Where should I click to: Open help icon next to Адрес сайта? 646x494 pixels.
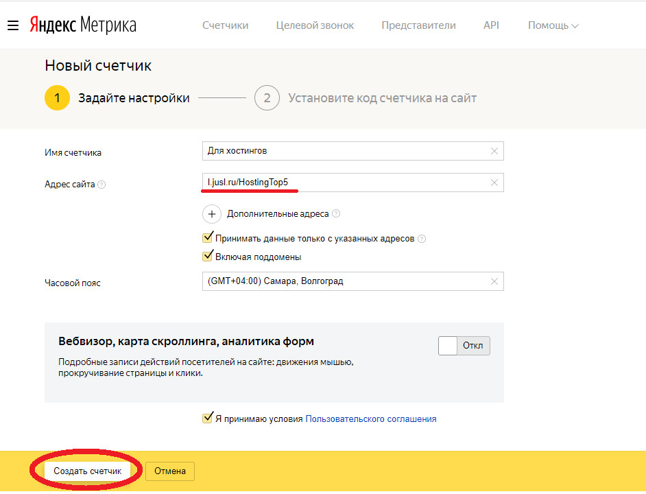pyautogui.click(x=101, y=185)
